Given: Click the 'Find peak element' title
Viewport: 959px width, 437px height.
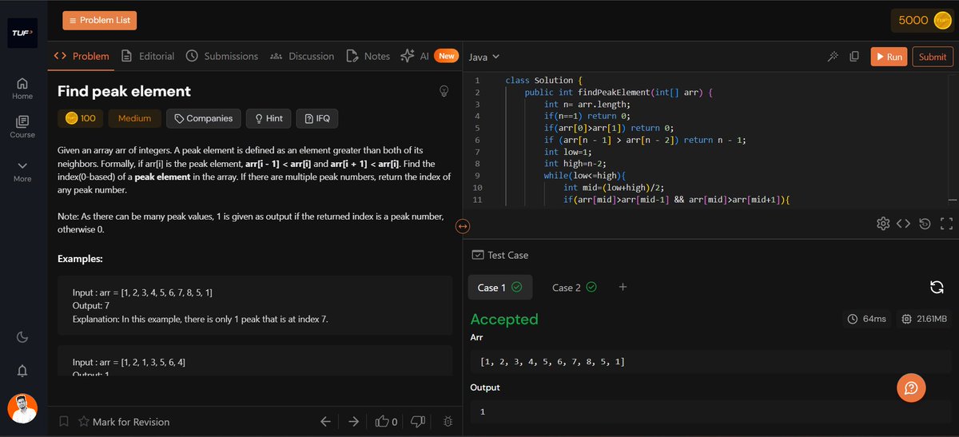Looking at the screenshot, I should tap(124, 91).
